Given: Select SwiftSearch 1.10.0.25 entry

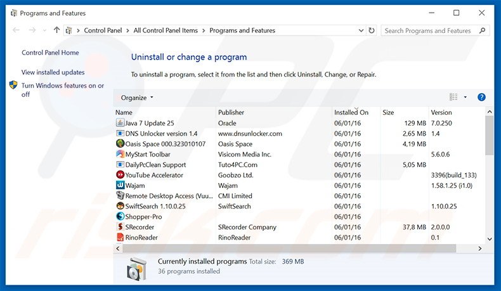Looking at the screenshot, I should click(x=155, y=206).
